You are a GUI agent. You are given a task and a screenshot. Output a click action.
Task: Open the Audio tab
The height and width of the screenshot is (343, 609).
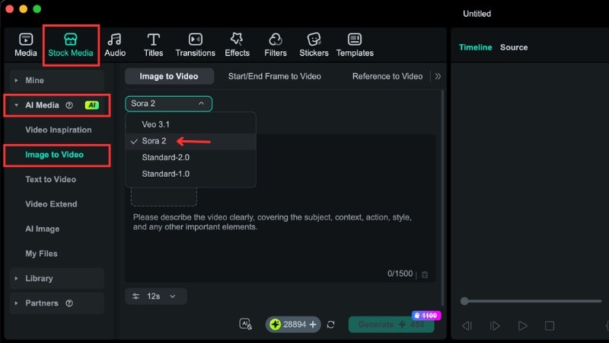point(115,44)
